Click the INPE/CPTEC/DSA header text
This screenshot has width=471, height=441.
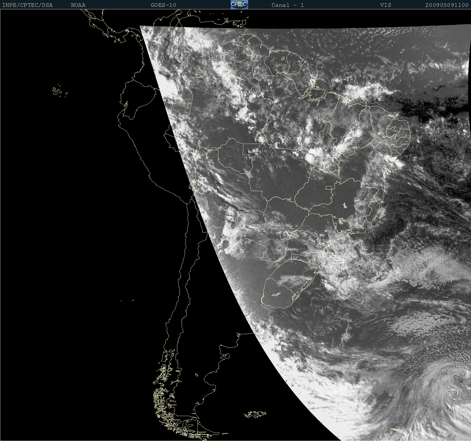(x=27, y=5)
